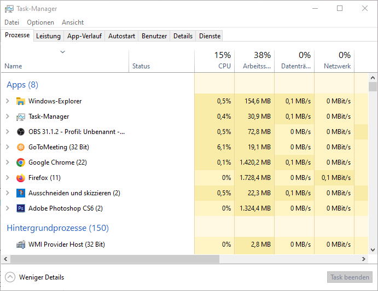
Task: Open the Autostart tab
Action: pos(121,36)
